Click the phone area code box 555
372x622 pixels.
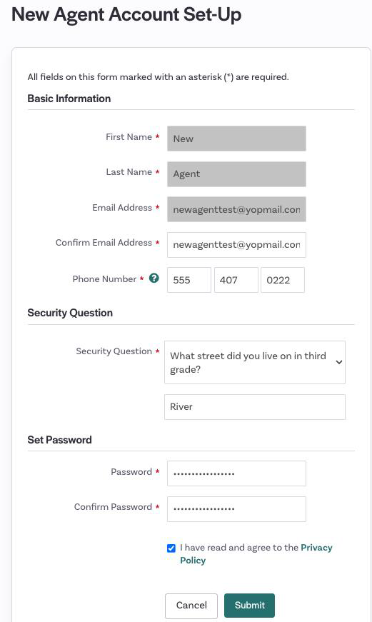coord(189,280)
